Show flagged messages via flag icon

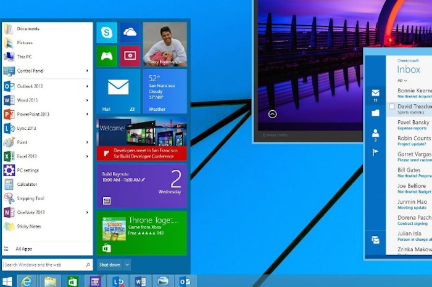click(375, 153)
